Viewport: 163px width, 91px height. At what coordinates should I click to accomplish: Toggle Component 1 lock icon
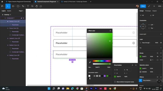(x=21, y=18)
